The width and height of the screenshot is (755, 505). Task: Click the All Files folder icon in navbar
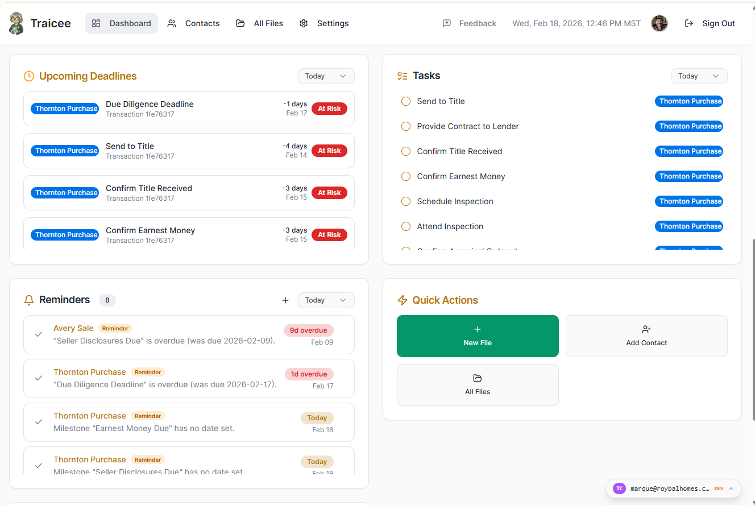click(240, 23)
